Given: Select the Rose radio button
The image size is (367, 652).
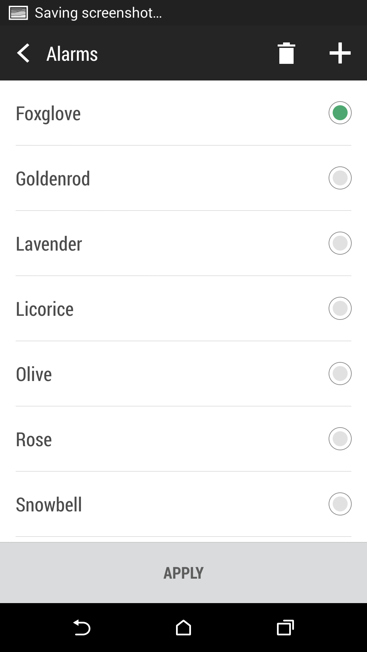Looking at the screenshot, I should pyautogui.click(x=340, y=439).
